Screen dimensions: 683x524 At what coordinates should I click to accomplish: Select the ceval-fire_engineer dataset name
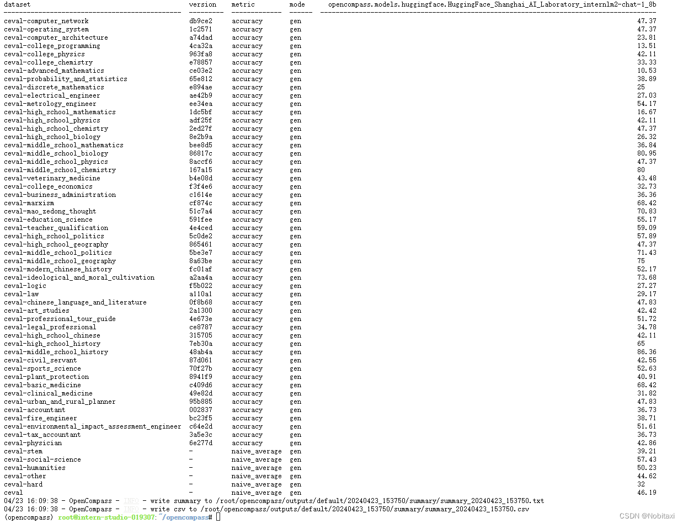pyautogui.click(x=40, y=418)
